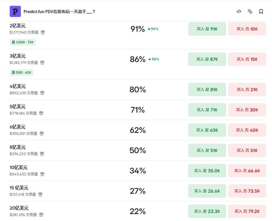Buy Yes at 23.3¢ for 20亿美元
This screenshot has width=272, height=221.
pyautogui.click(x=207, y=211)
